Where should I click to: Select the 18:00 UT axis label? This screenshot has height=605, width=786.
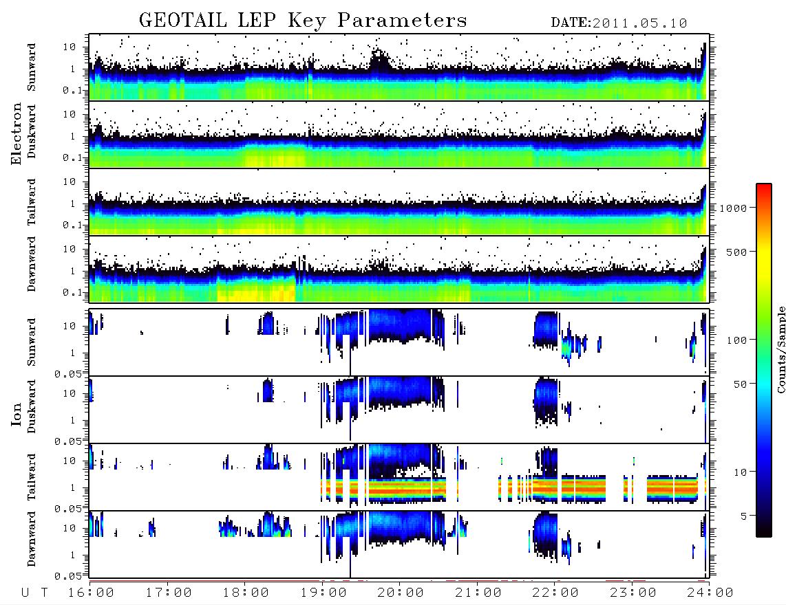point(246,593)
